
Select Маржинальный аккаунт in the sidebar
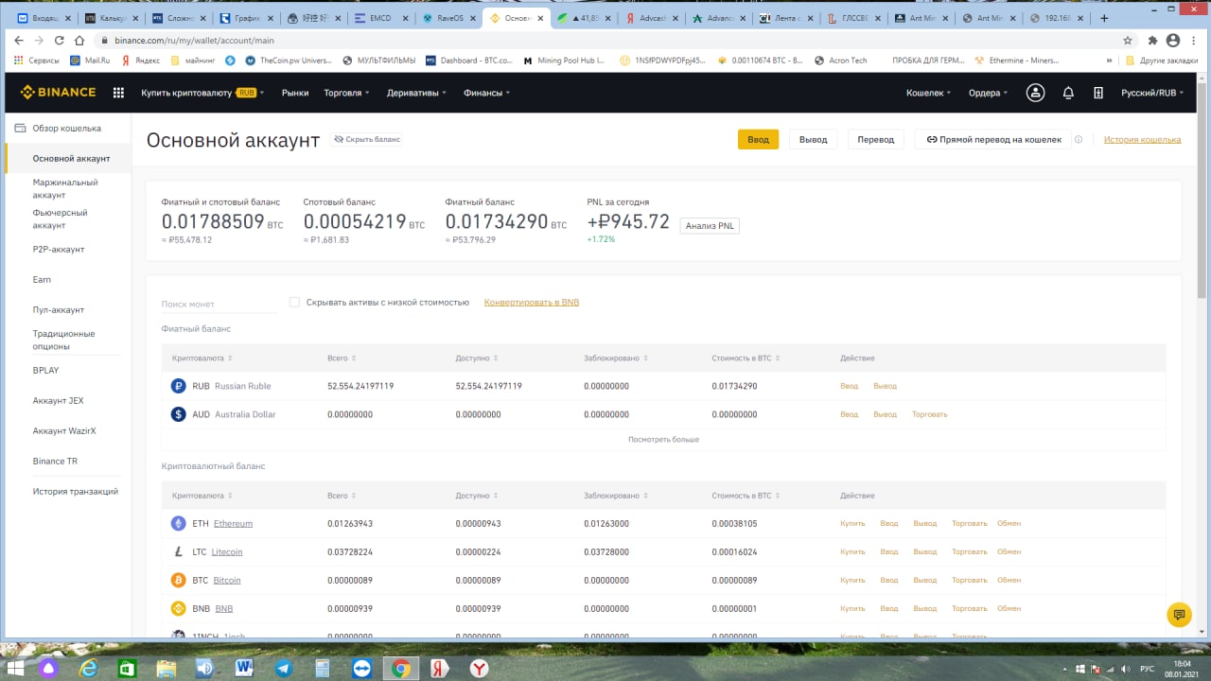pos(65,188)
